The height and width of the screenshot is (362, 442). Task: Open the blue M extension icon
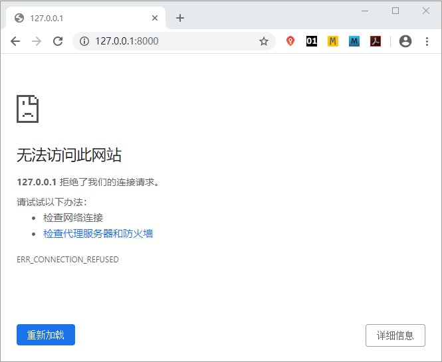(354, 41)
